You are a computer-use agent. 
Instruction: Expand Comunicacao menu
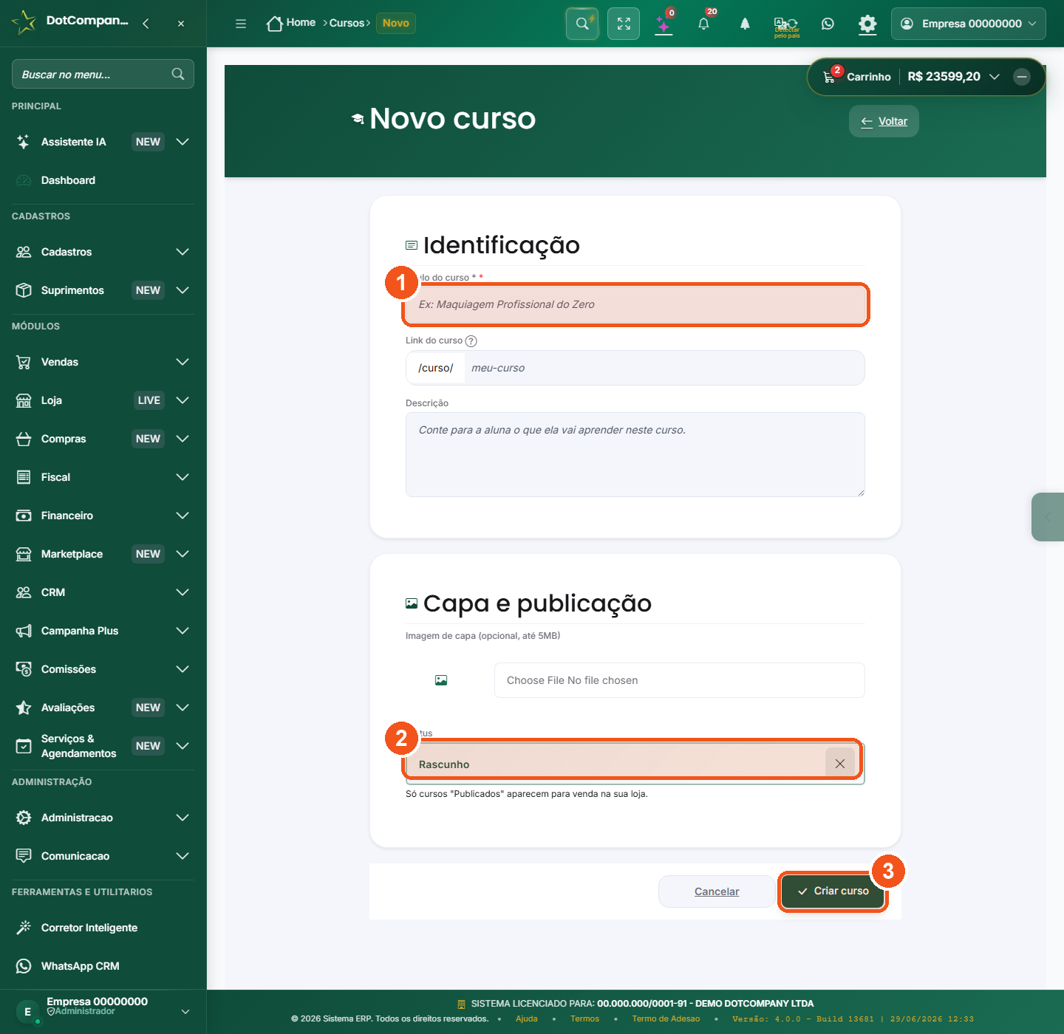tap(183, 856)
